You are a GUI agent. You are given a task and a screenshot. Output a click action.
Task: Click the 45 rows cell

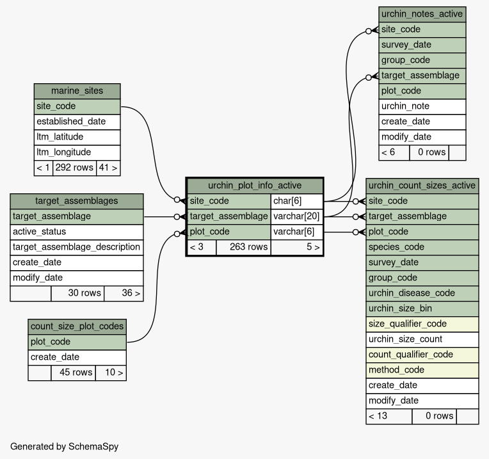point(74,373)
